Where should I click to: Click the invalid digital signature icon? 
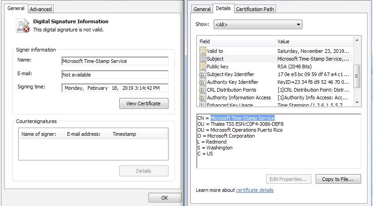[x=23, y=26]
